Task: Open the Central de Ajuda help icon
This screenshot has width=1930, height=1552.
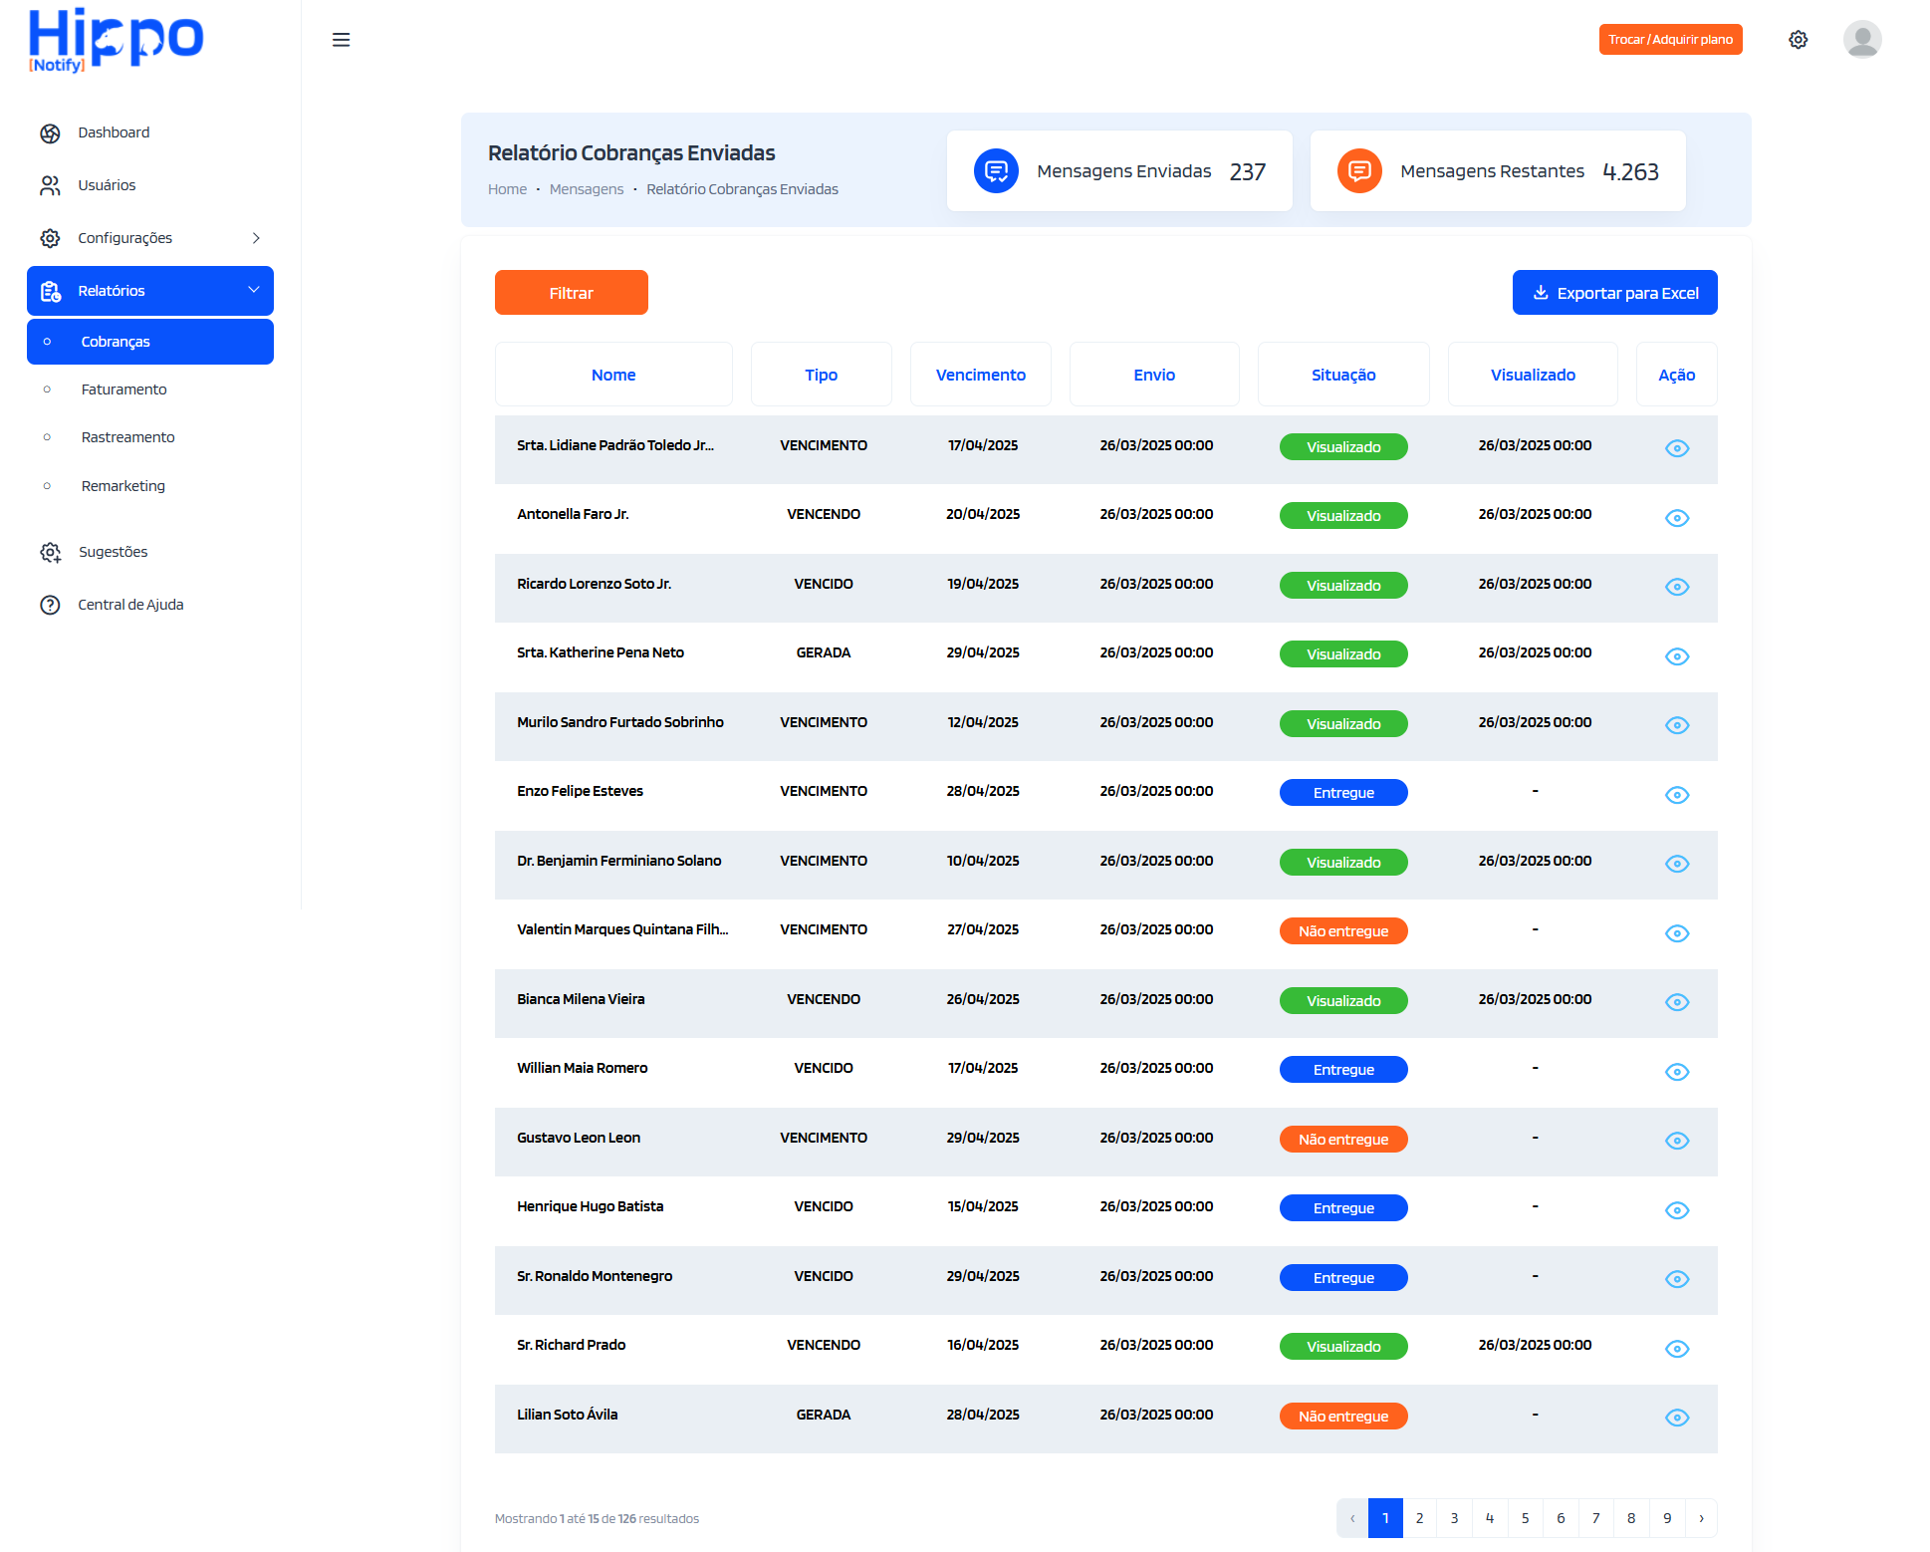Action: (x=51, y=605)
